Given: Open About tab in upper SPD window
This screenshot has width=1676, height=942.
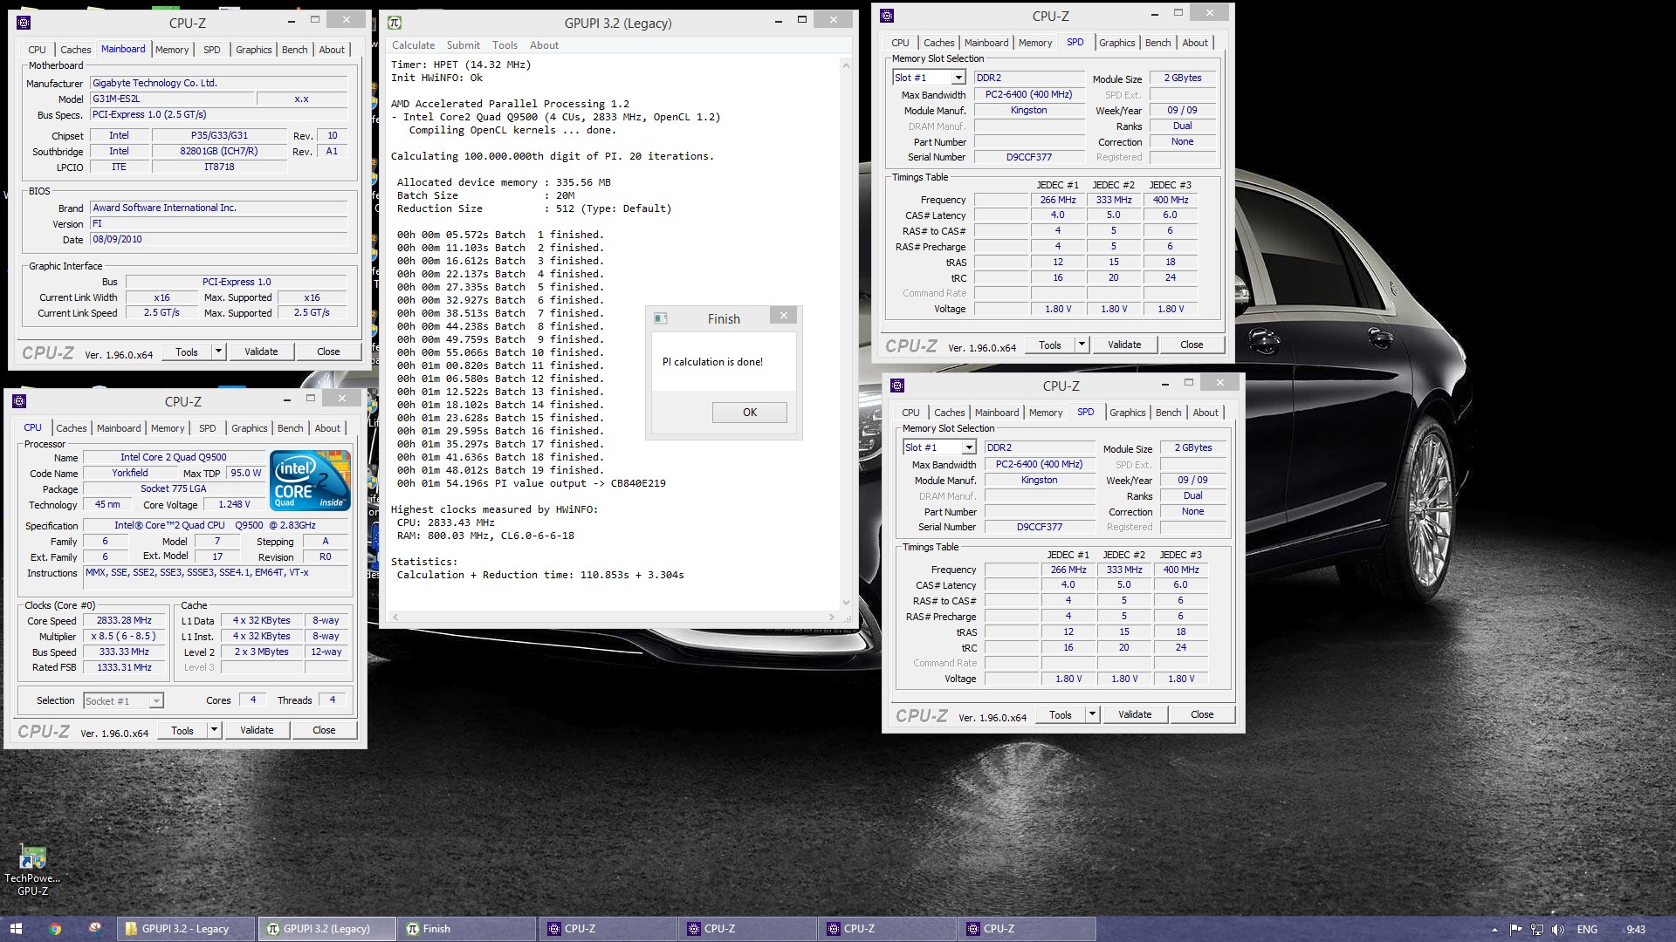Looking at the screenshot, I should (x=1195, y=43).
